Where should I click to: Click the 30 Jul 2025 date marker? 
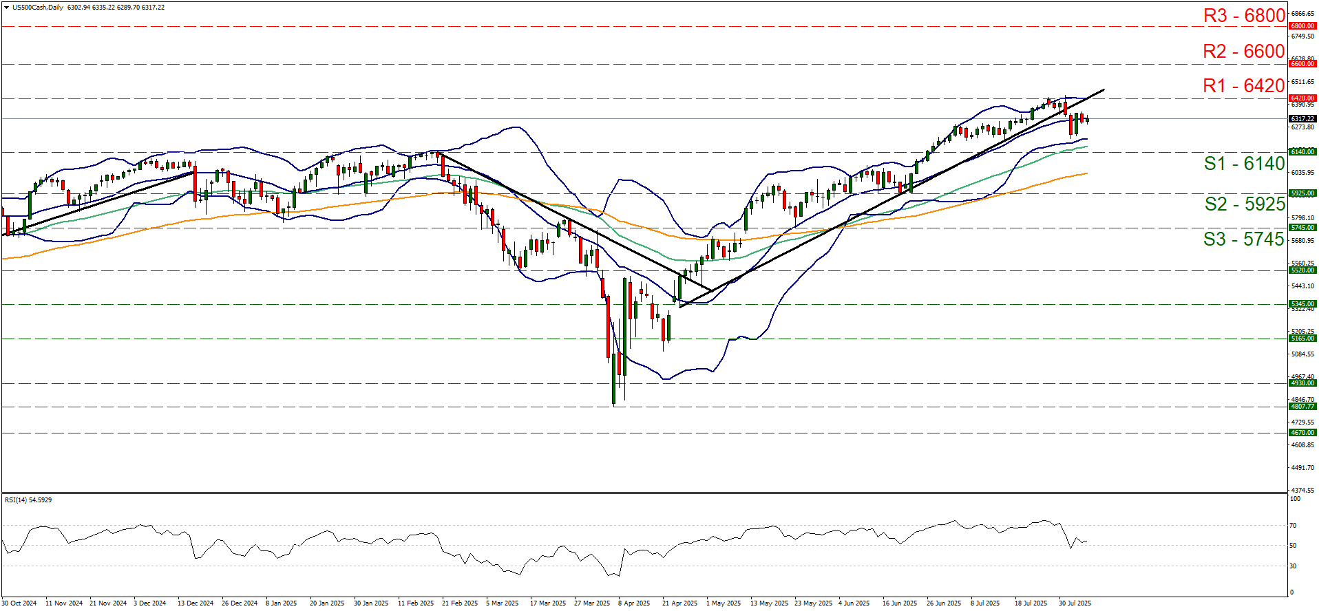(x=1075, y=603)
